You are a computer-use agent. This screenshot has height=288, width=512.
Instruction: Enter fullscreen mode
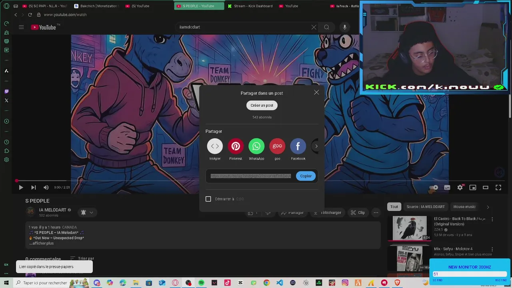(498, 187)
